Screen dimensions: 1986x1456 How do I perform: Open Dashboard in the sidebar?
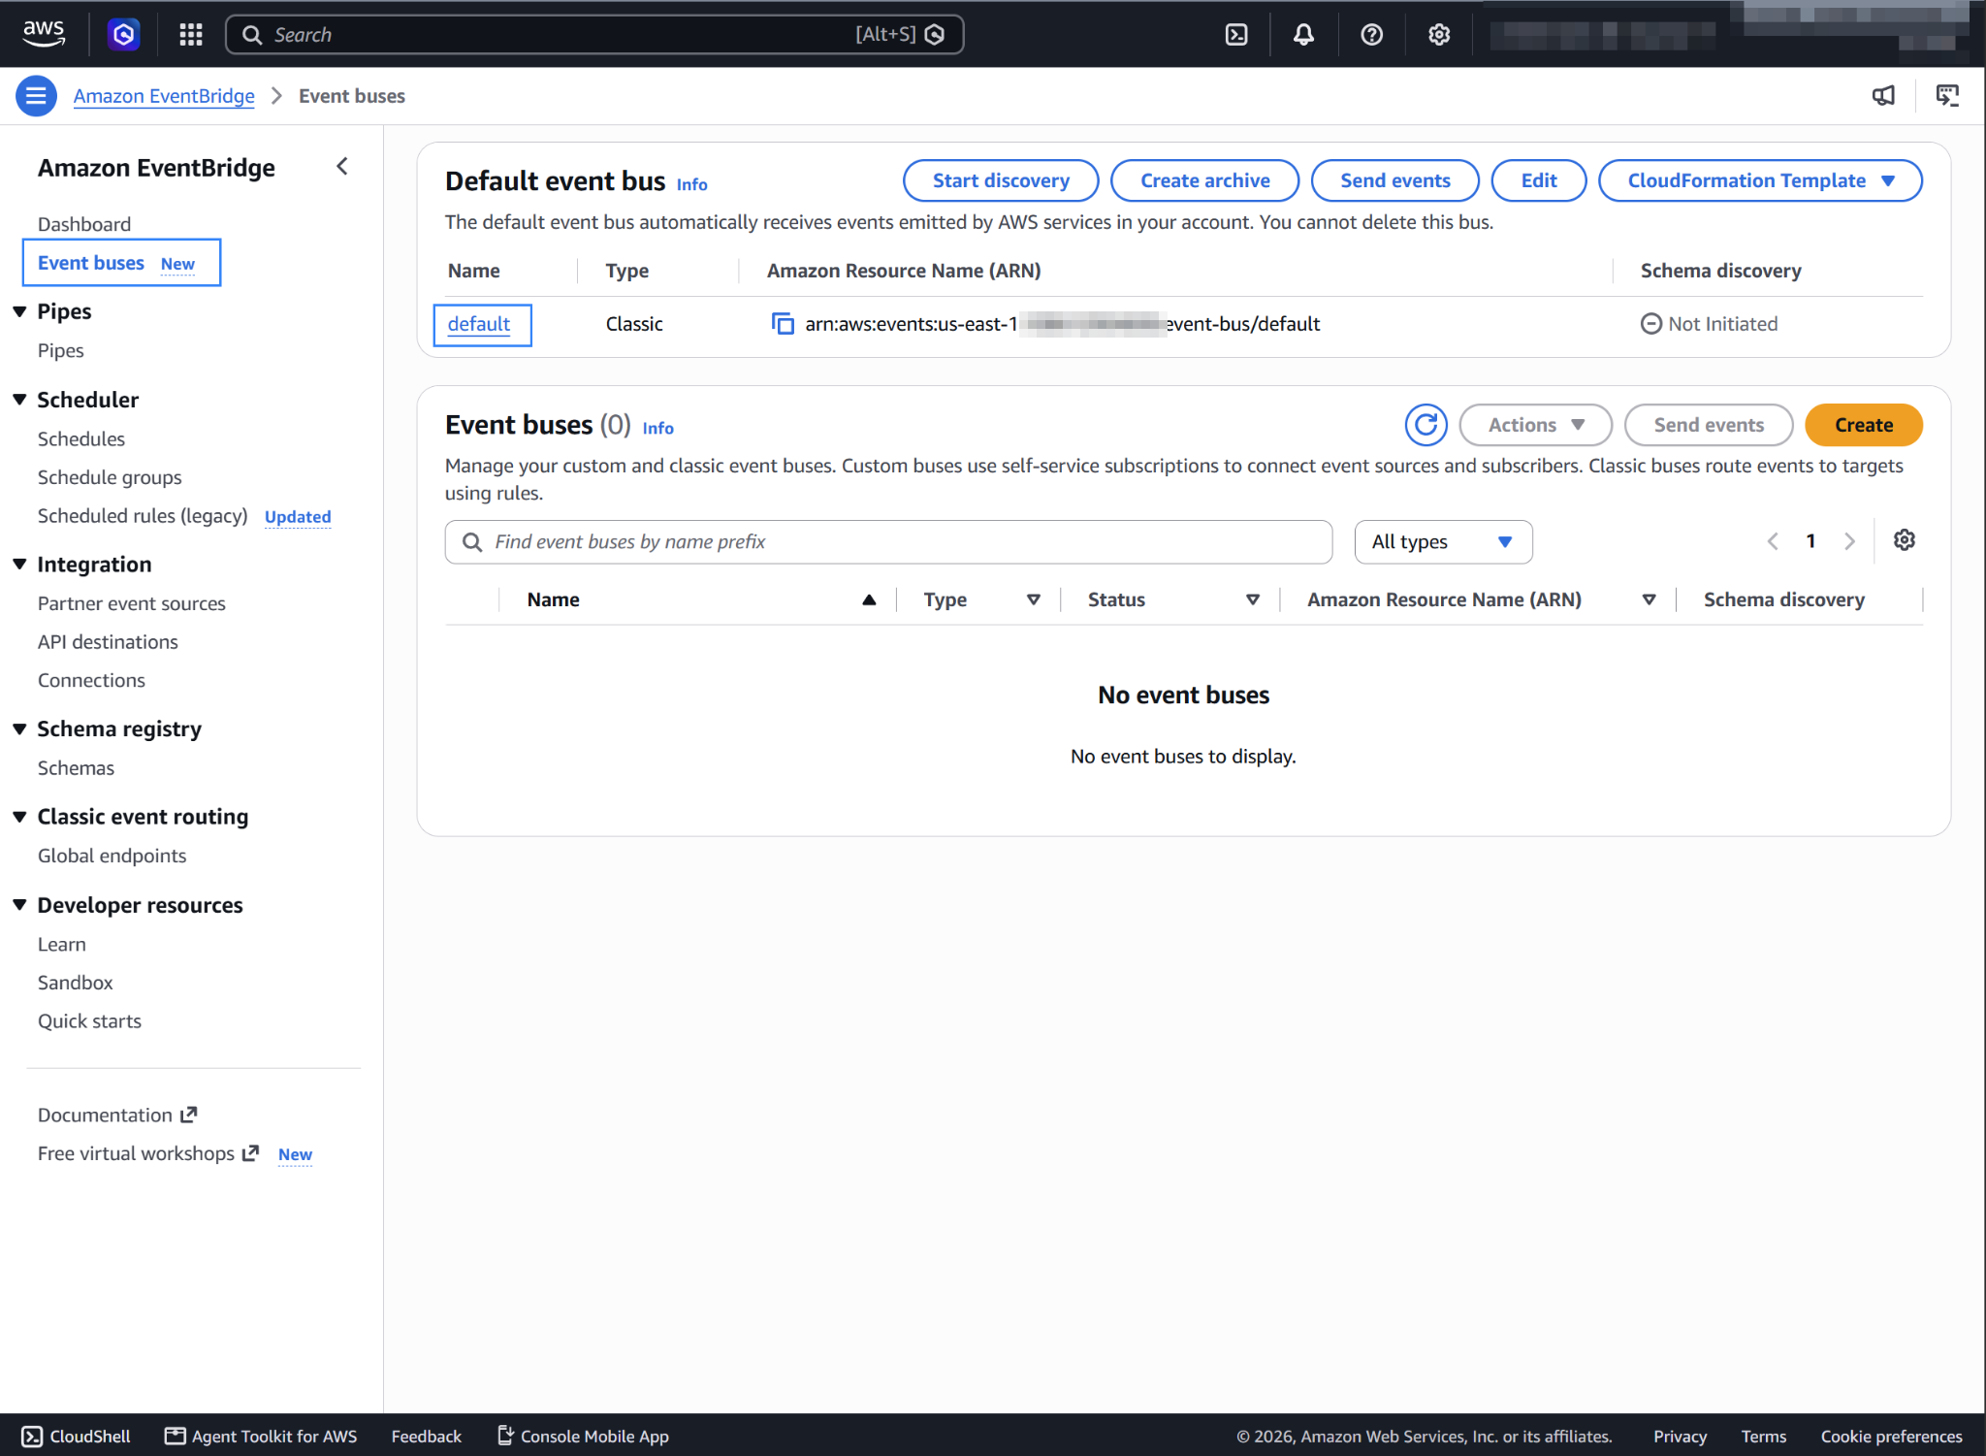[x=84, y=224]
